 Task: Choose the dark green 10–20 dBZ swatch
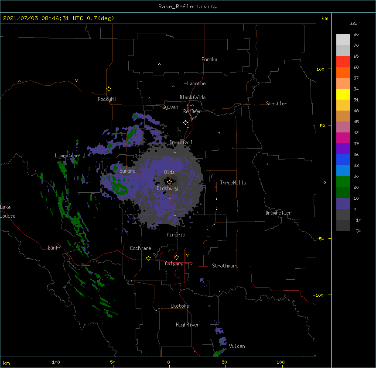[x=343, y=193]
